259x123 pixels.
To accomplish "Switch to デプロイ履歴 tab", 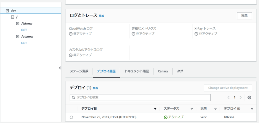I will click(x=106, y=71).
